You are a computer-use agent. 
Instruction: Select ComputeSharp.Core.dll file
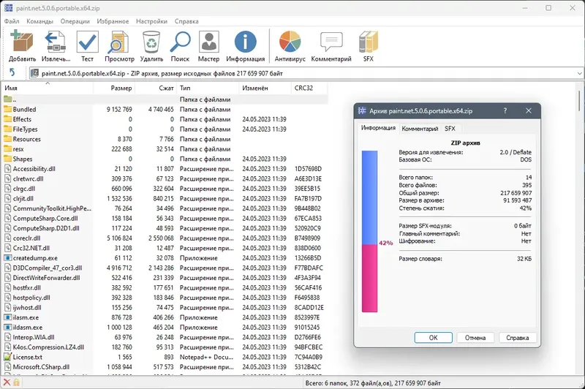click(164, 218)
